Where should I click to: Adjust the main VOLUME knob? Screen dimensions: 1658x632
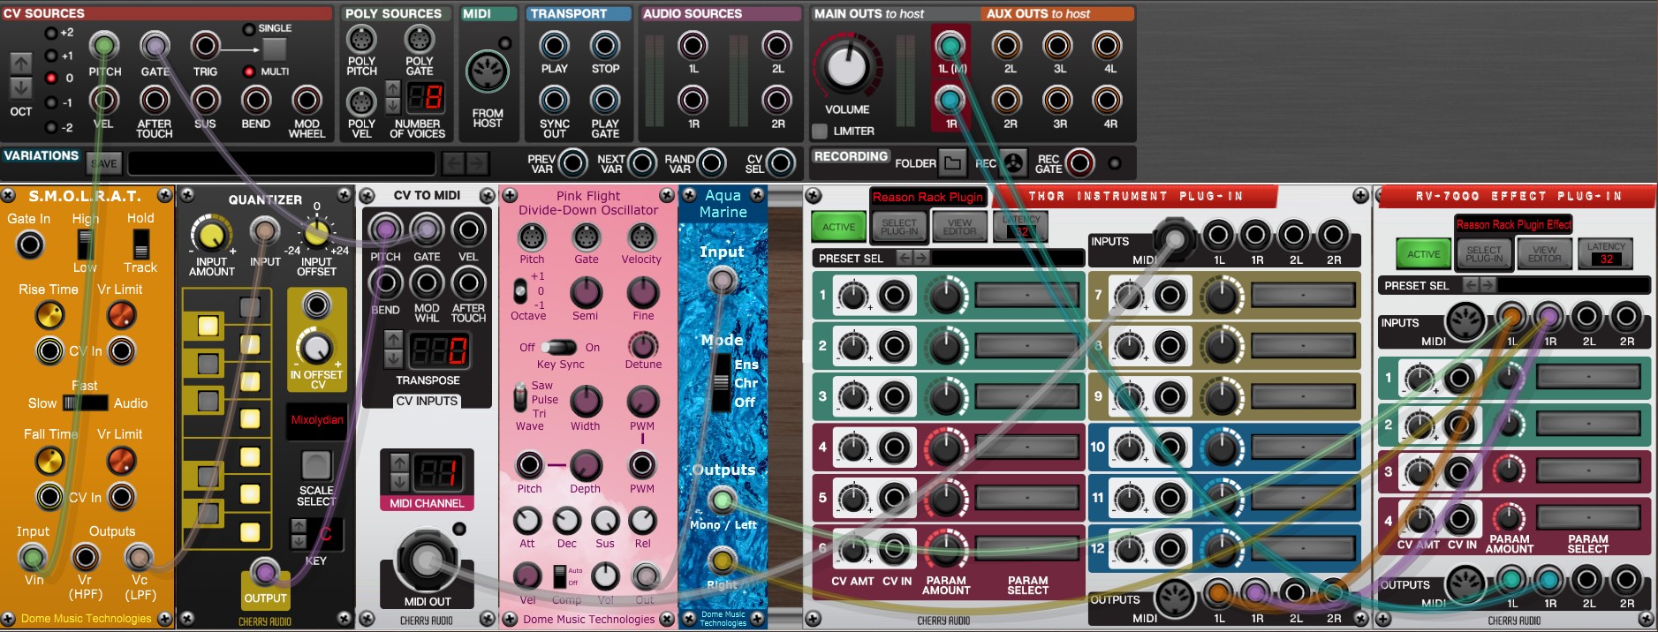click(x=846, y=67)
